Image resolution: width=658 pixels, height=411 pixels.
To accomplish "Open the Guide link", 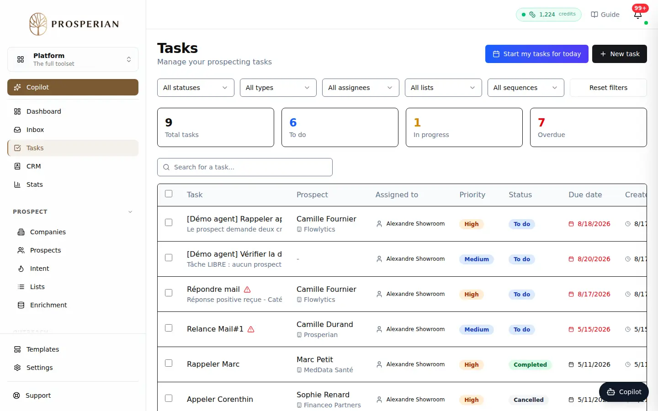I will click(605, 15).
